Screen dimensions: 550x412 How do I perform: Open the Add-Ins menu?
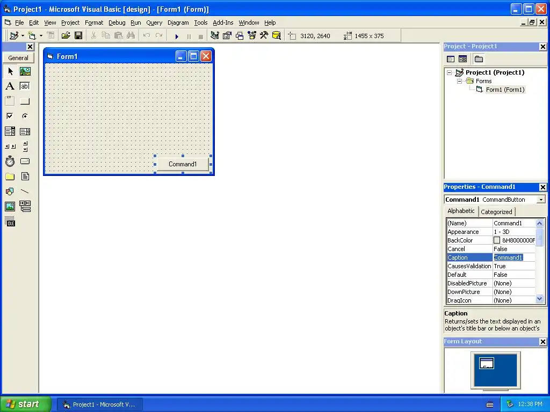(223, 23)
